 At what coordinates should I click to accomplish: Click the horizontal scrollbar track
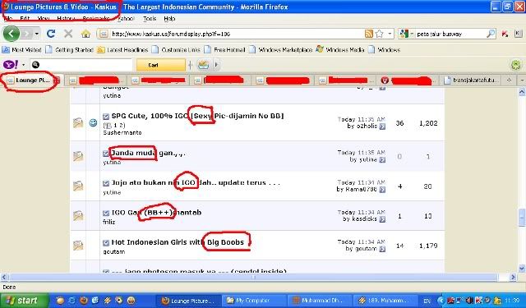253,278
